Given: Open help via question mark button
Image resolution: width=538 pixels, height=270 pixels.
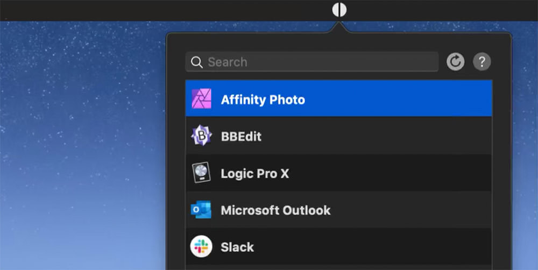Looking at the screenshot, I should [482, 62].
